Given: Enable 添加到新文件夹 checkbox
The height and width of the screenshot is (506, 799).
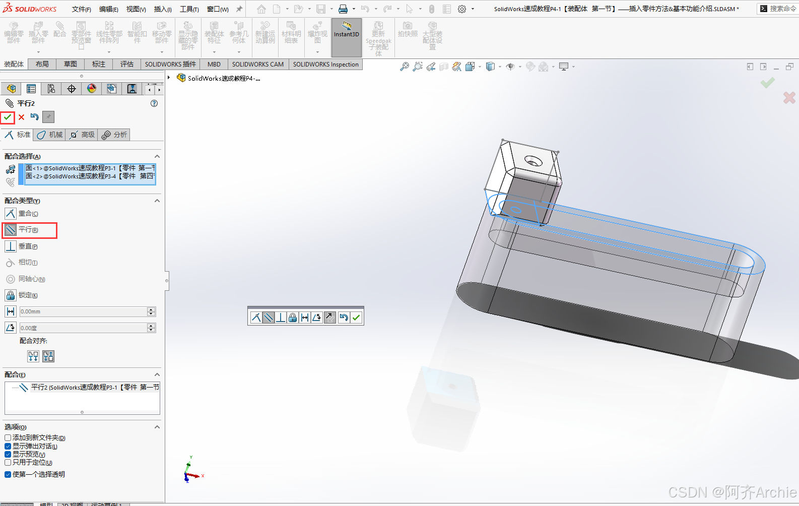Looking at the screenshot, I should (x=8, y=438).
